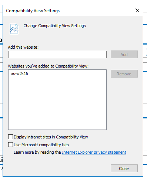Click the Add this website label

[x=23, y=47]
